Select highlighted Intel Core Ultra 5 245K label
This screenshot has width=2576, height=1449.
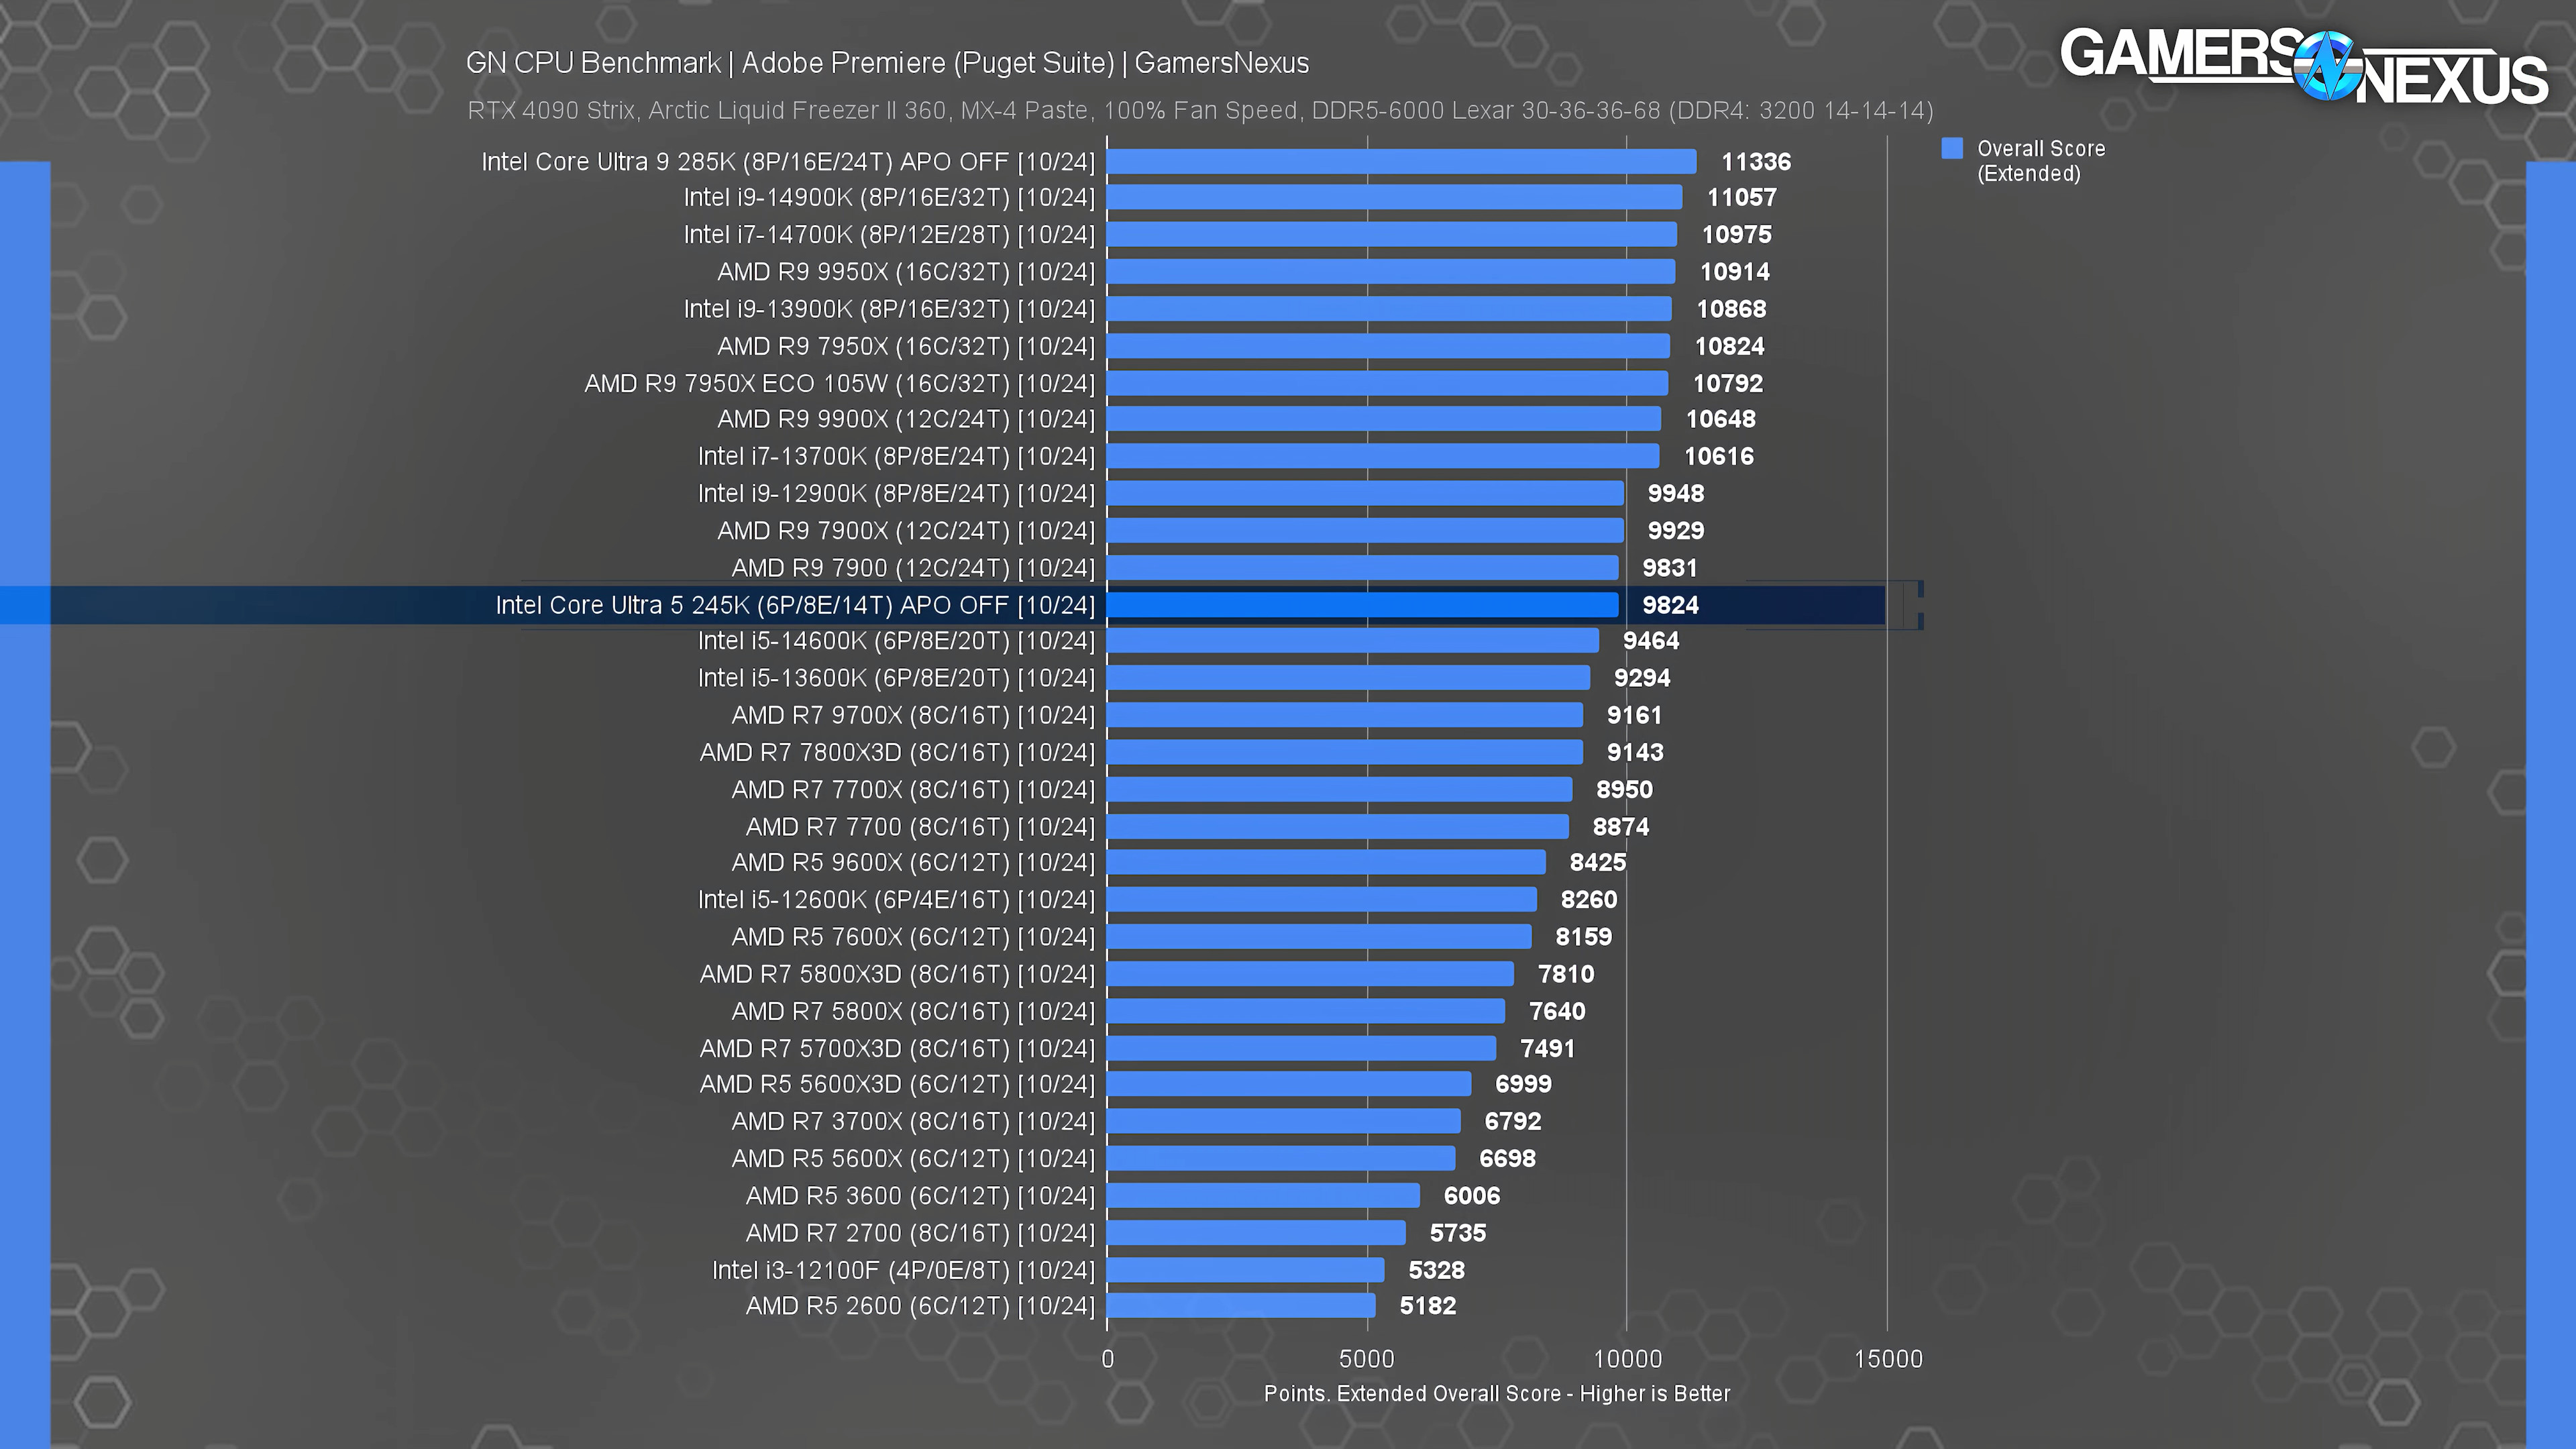click(795, 605)
